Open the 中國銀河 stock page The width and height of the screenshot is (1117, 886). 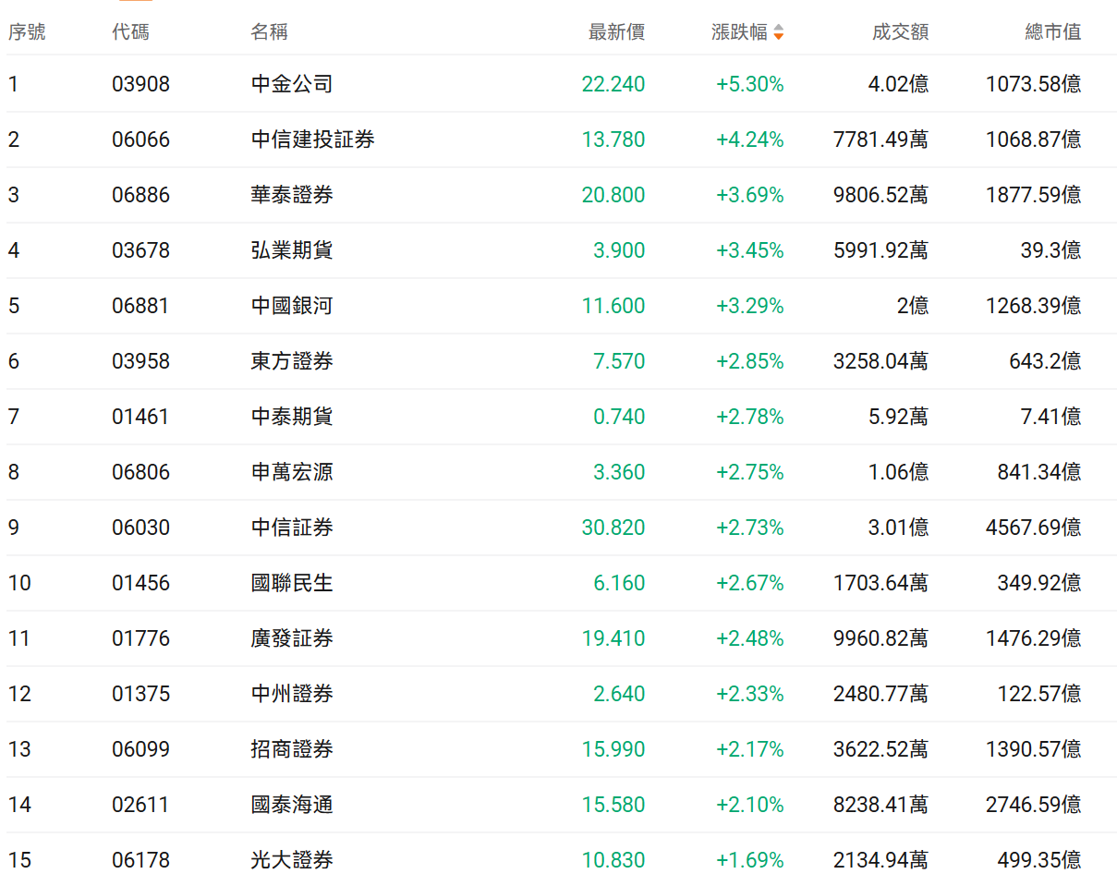point(291,306)
